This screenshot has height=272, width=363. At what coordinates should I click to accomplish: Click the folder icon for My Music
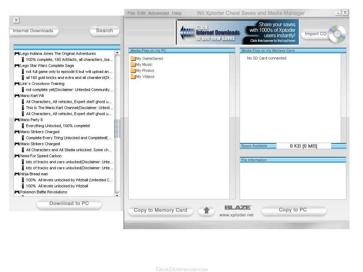pos(133,64)
